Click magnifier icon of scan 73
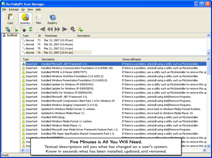This screenshot has width=212, height=158. (24, 40)
